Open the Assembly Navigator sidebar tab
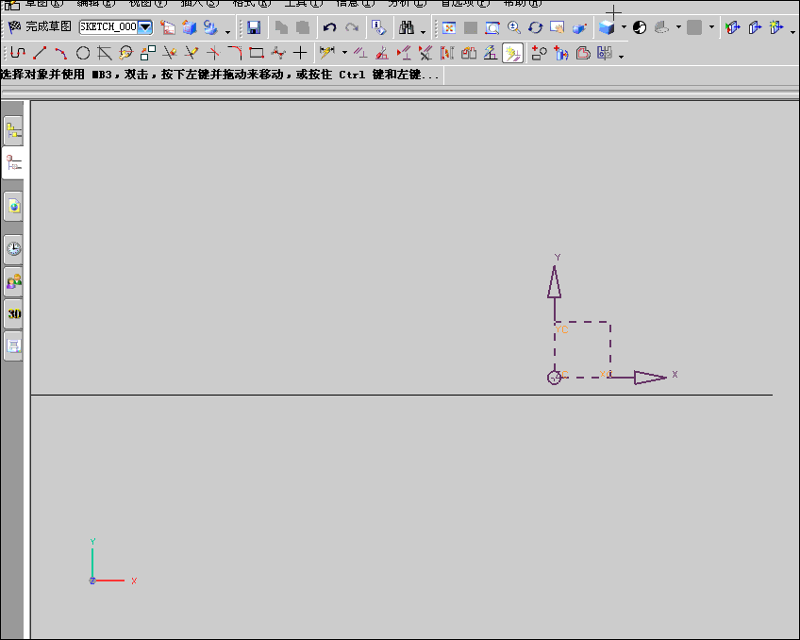The image size is (800, 640). [14, 130]
